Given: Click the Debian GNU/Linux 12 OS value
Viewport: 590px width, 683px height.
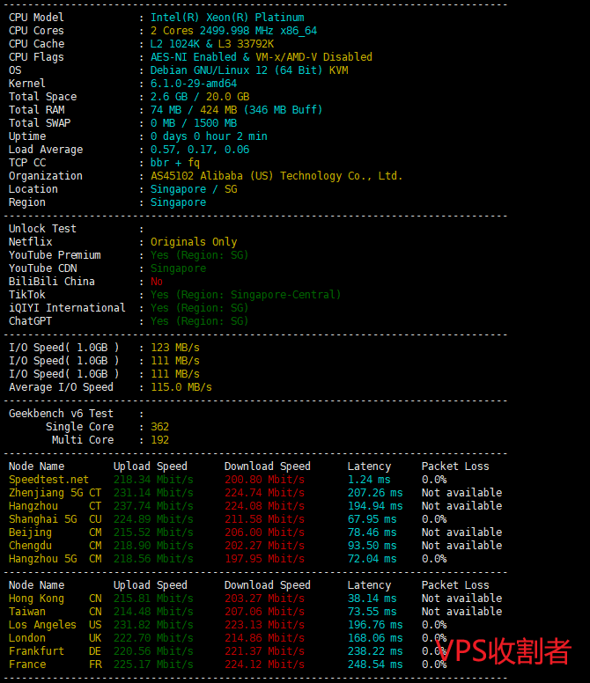Looking at the screenshot, I should point(248,70).
